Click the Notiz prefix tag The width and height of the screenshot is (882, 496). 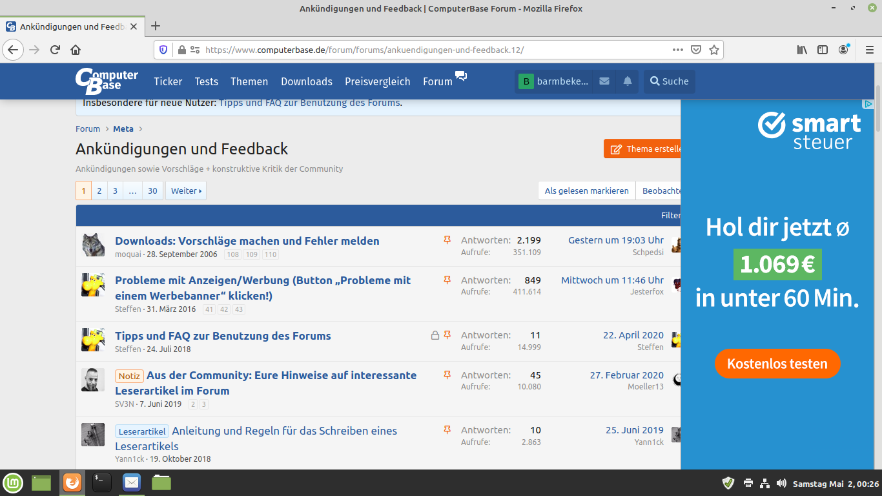[x=129, y=376]
